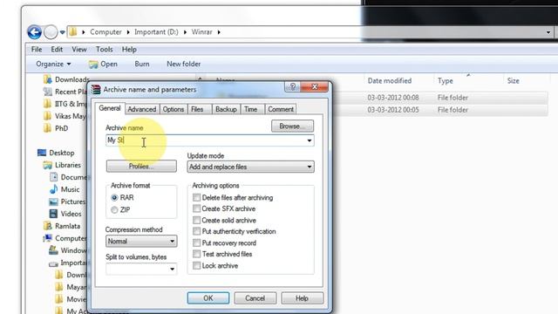Screen dimensions: 558x314
Task: Click the Important drive icon in the tree
Action: [x=53, y=263]
